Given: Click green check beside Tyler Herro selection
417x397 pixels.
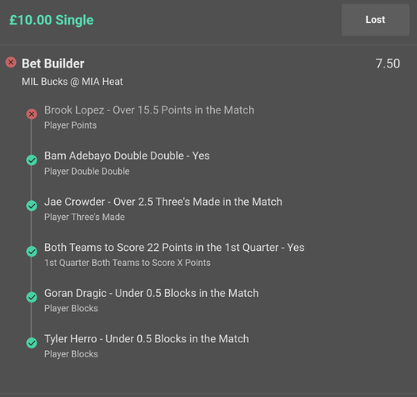Looking at the screenshot, I should (x=32, y=343).
